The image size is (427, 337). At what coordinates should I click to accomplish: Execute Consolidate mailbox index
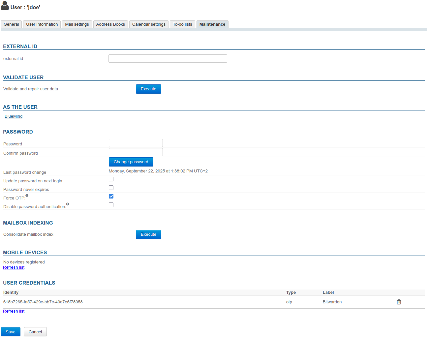(x=148, y=234)
